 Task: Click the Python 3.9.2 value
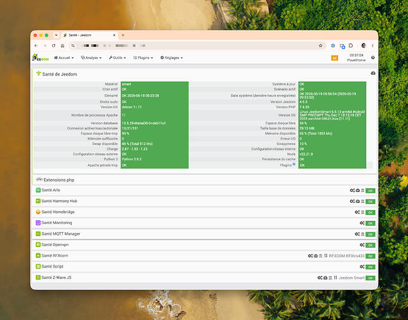[132, 159]
